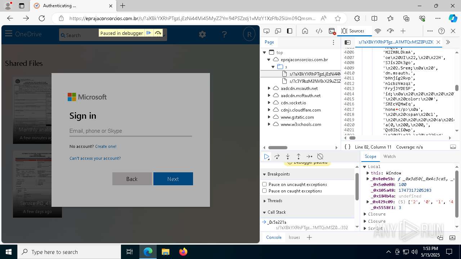Open the DevTools Welcome home icon

[305, 31]
